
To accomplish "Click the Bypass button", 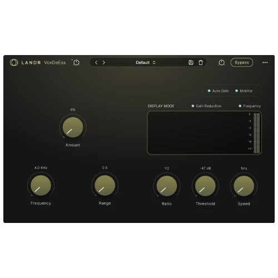I will coord(242,62).
